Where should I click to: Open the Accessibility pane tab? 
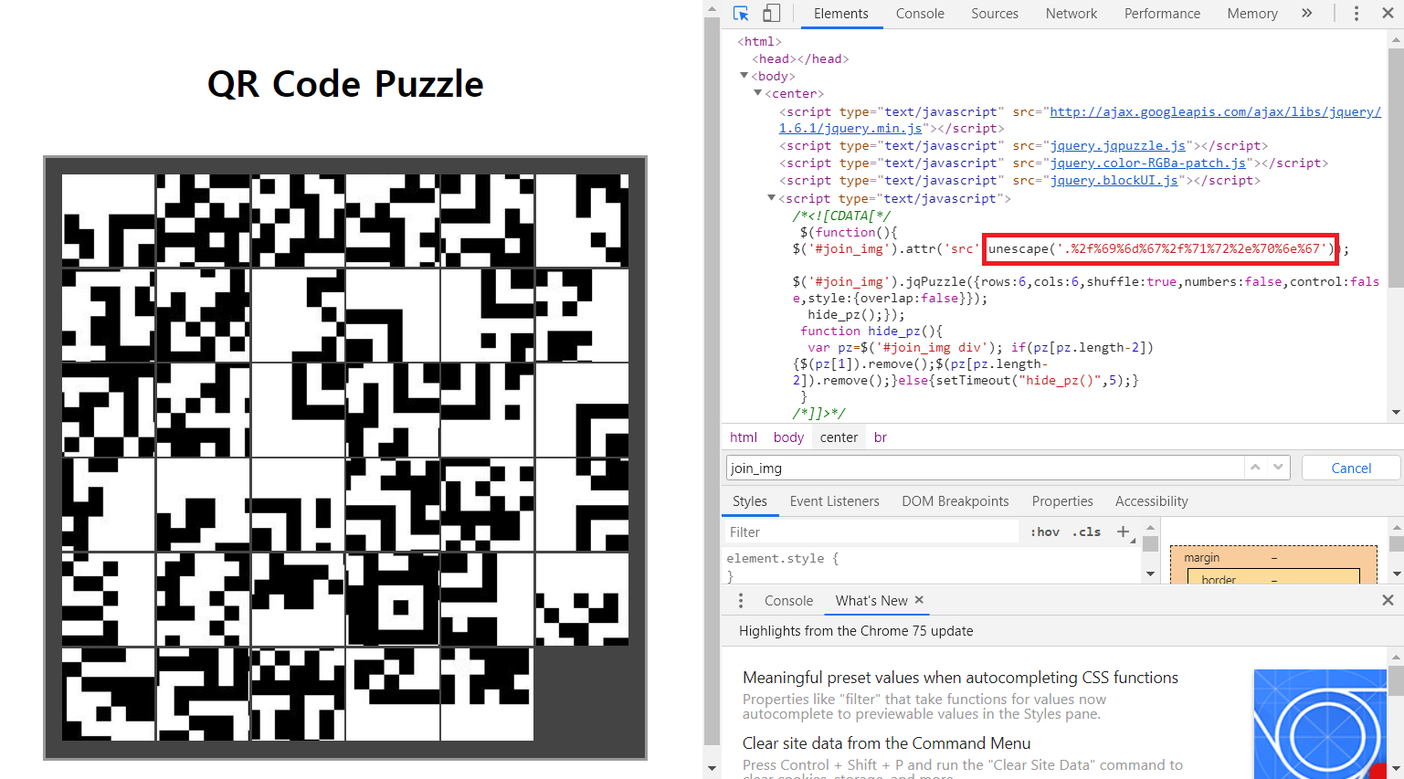coord(1151,501)
